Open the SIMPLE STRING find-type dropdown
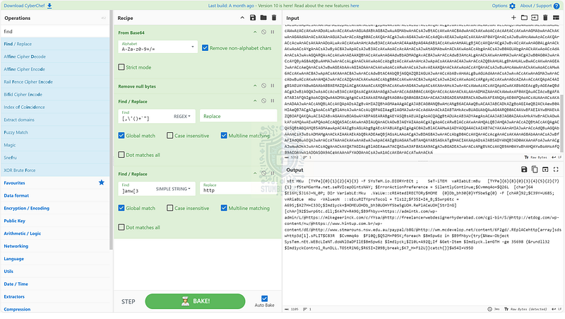565x319 pixels. pos(173,189)
